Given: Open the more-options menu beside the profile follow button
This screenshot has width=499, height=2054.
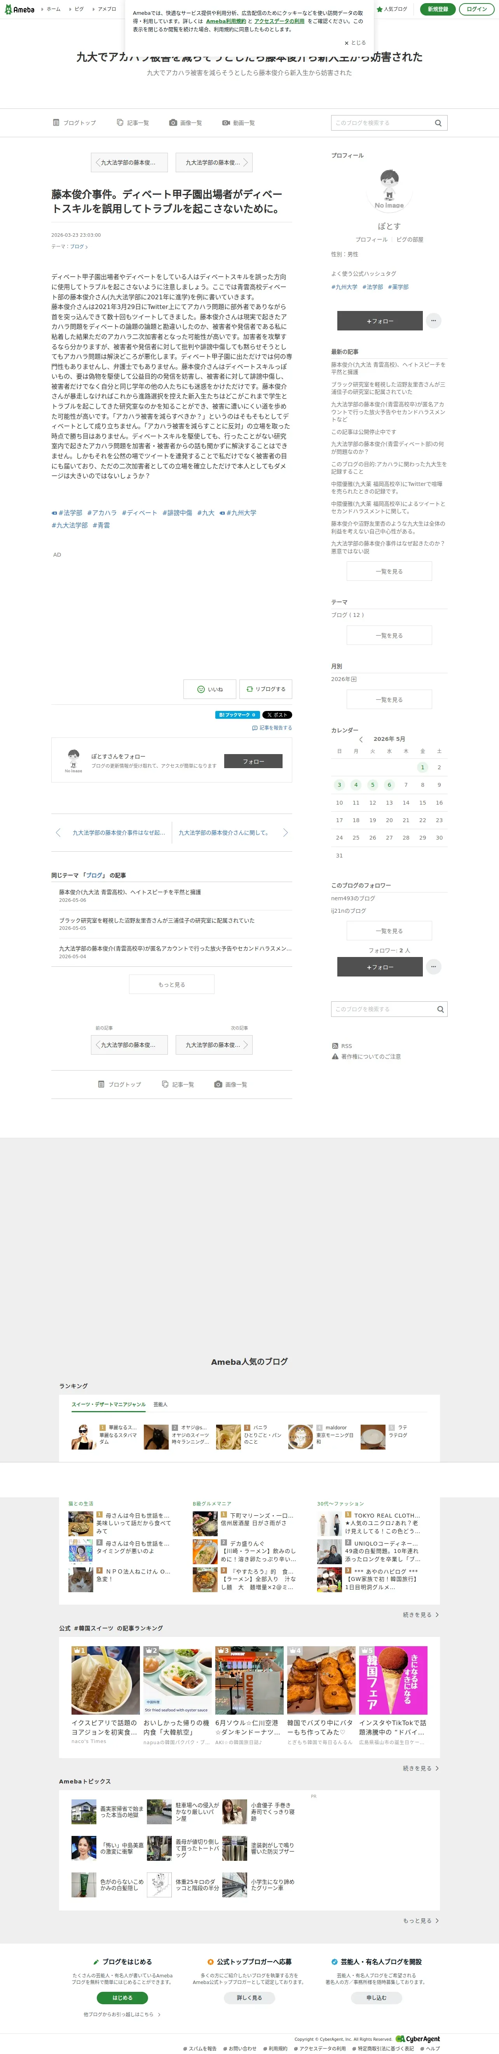Looking at the screenshot, I should pos(434,321).
